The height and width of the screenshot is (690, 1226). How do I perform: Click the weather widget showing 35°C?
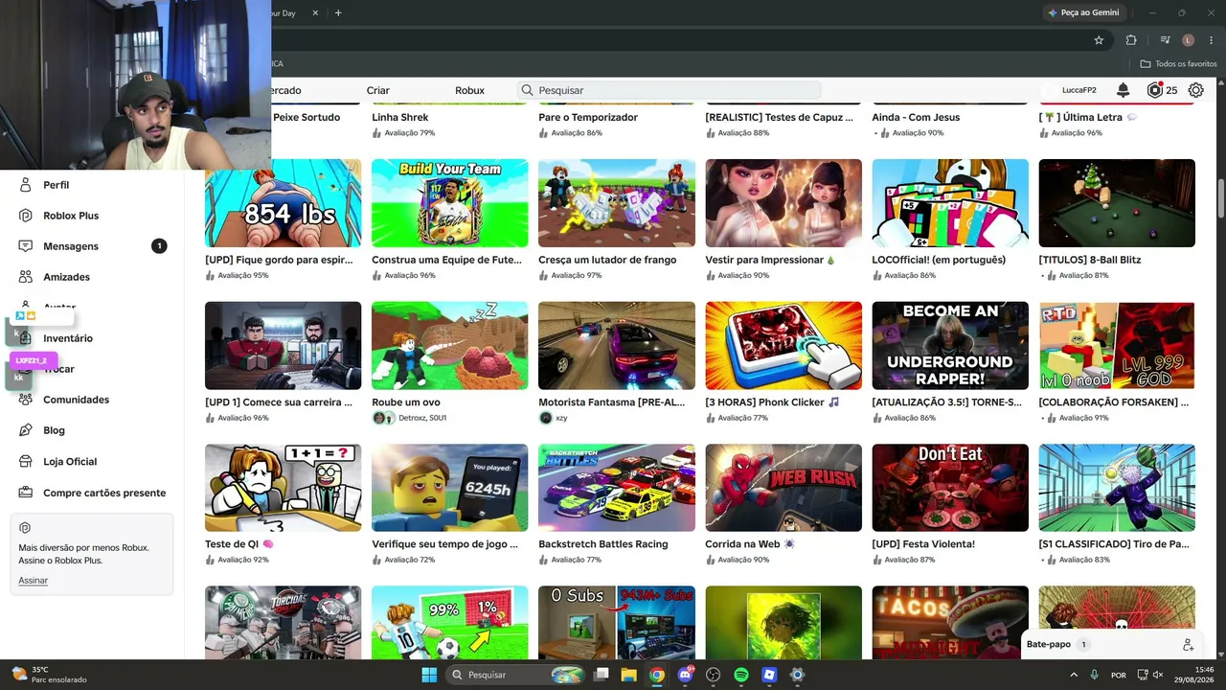[48, 675]
